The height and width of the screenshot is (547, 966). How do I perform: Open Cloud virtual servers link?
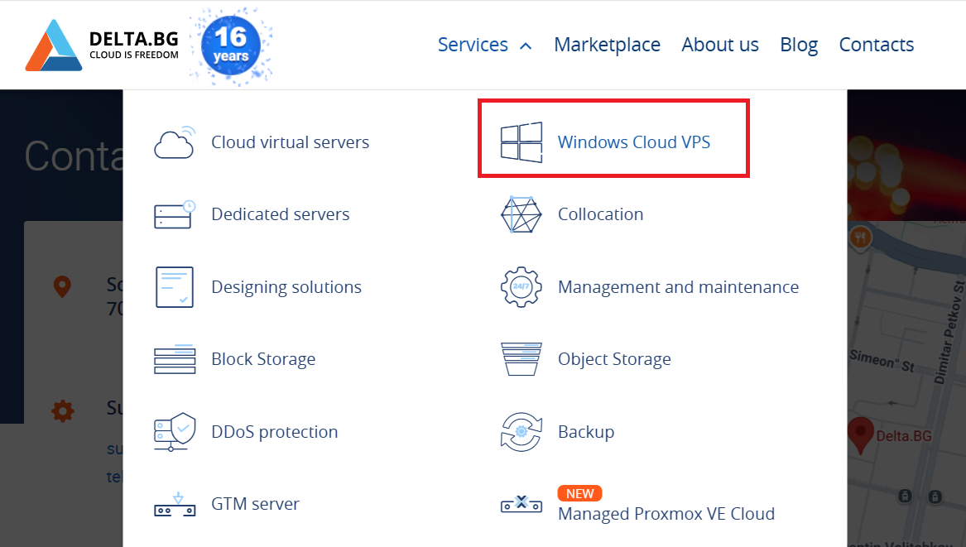pos(291,142)
